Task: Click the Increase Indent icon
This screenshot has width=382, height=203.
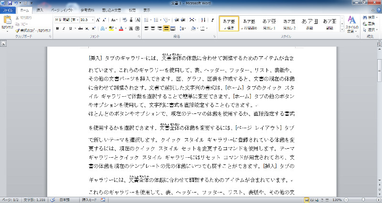Action: point(183,20)
